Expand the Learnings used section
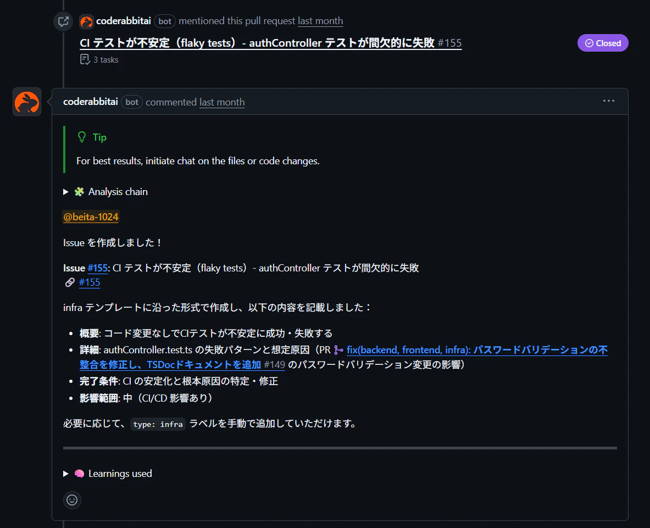 pos(65,473)
